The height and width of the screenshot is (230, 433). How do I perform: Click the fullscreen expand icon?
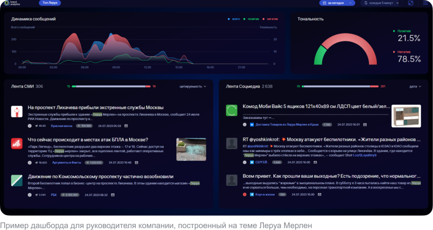pyautogui.click(x=411, y=3)
